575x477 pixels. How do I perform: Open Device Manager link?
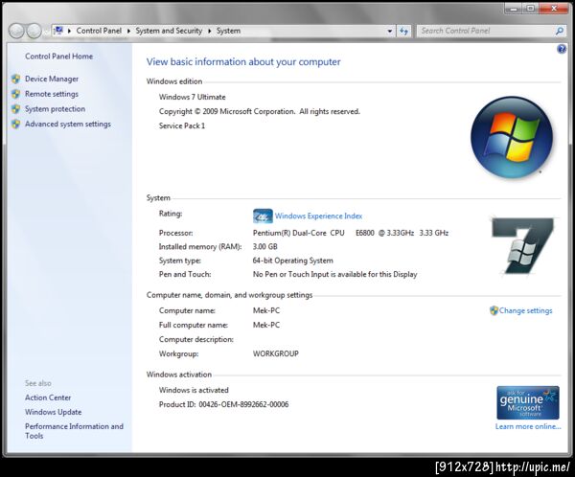point(52,79)
